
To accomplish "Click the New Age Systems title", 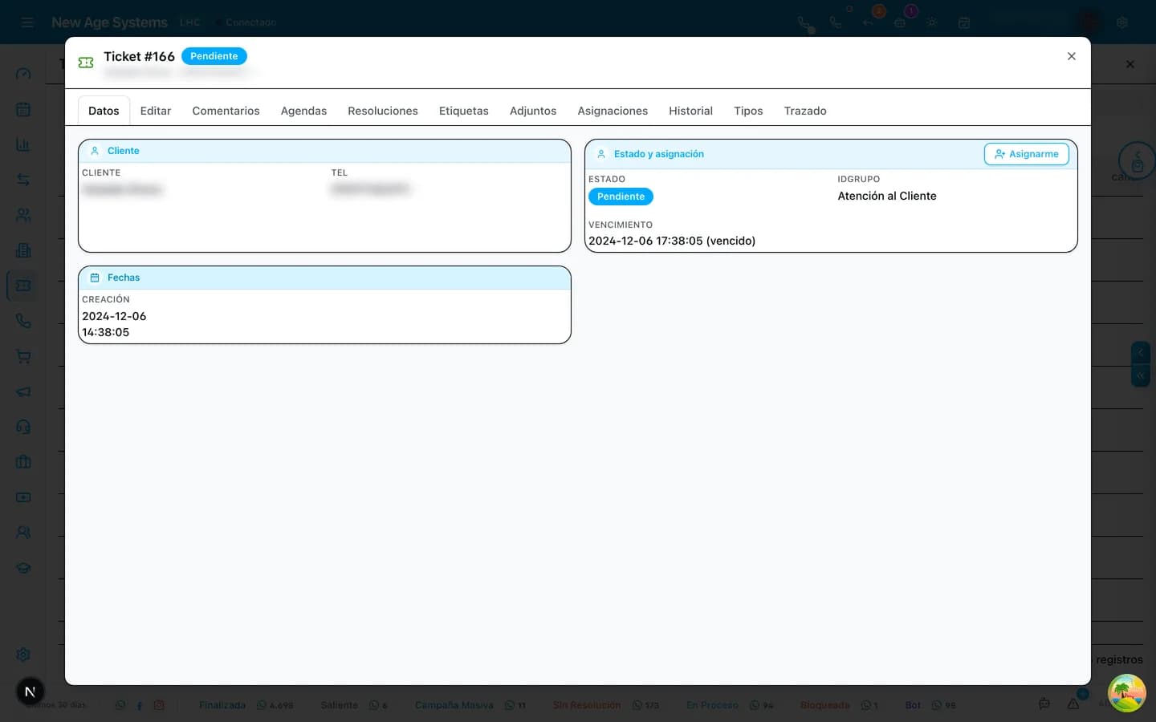I will [x=109, y=22].
